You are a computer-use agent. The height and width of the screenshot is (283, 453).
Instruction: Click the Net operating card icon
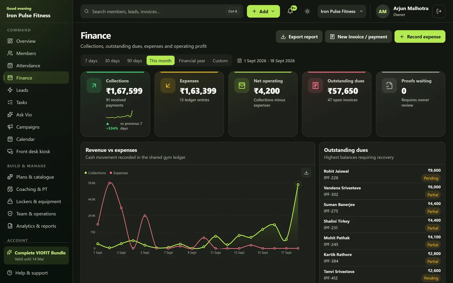pyautogui.click(x=242, y=85)
